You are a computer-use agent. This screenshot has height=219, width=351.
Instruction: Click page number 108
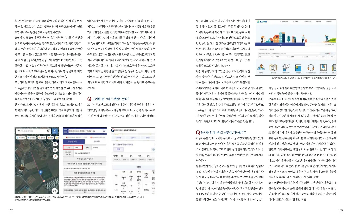(x=11, y=210)
